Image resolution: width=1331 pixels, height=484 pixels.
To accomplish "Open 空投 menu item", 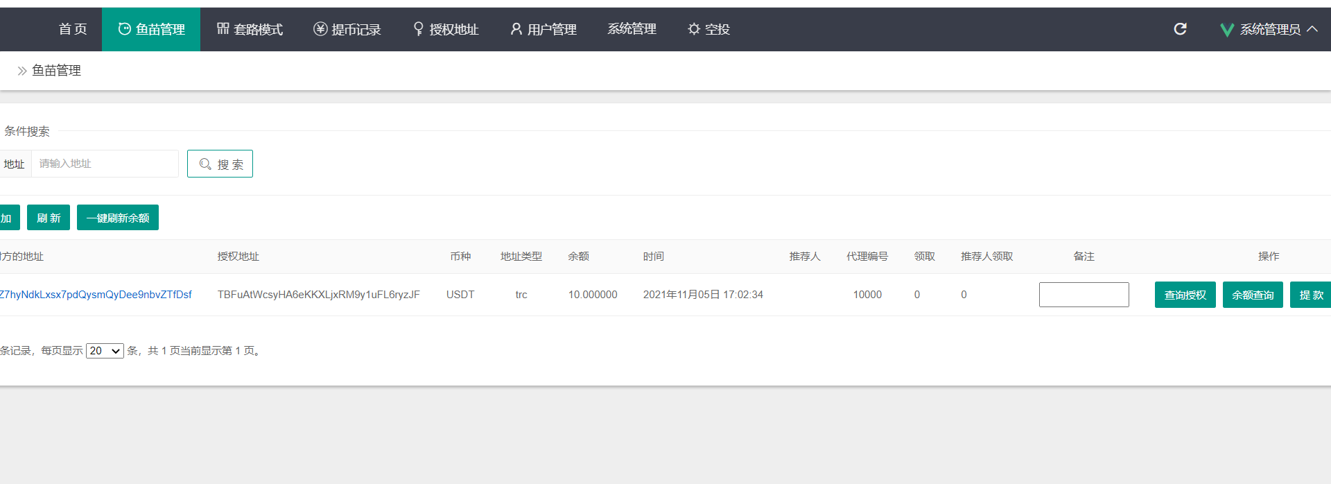I will [708, 29].
